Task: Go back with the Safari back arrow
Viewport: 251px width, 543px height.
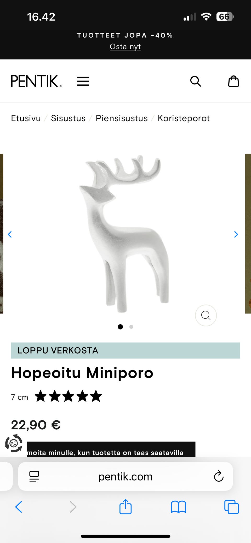Action: point(19,507)
